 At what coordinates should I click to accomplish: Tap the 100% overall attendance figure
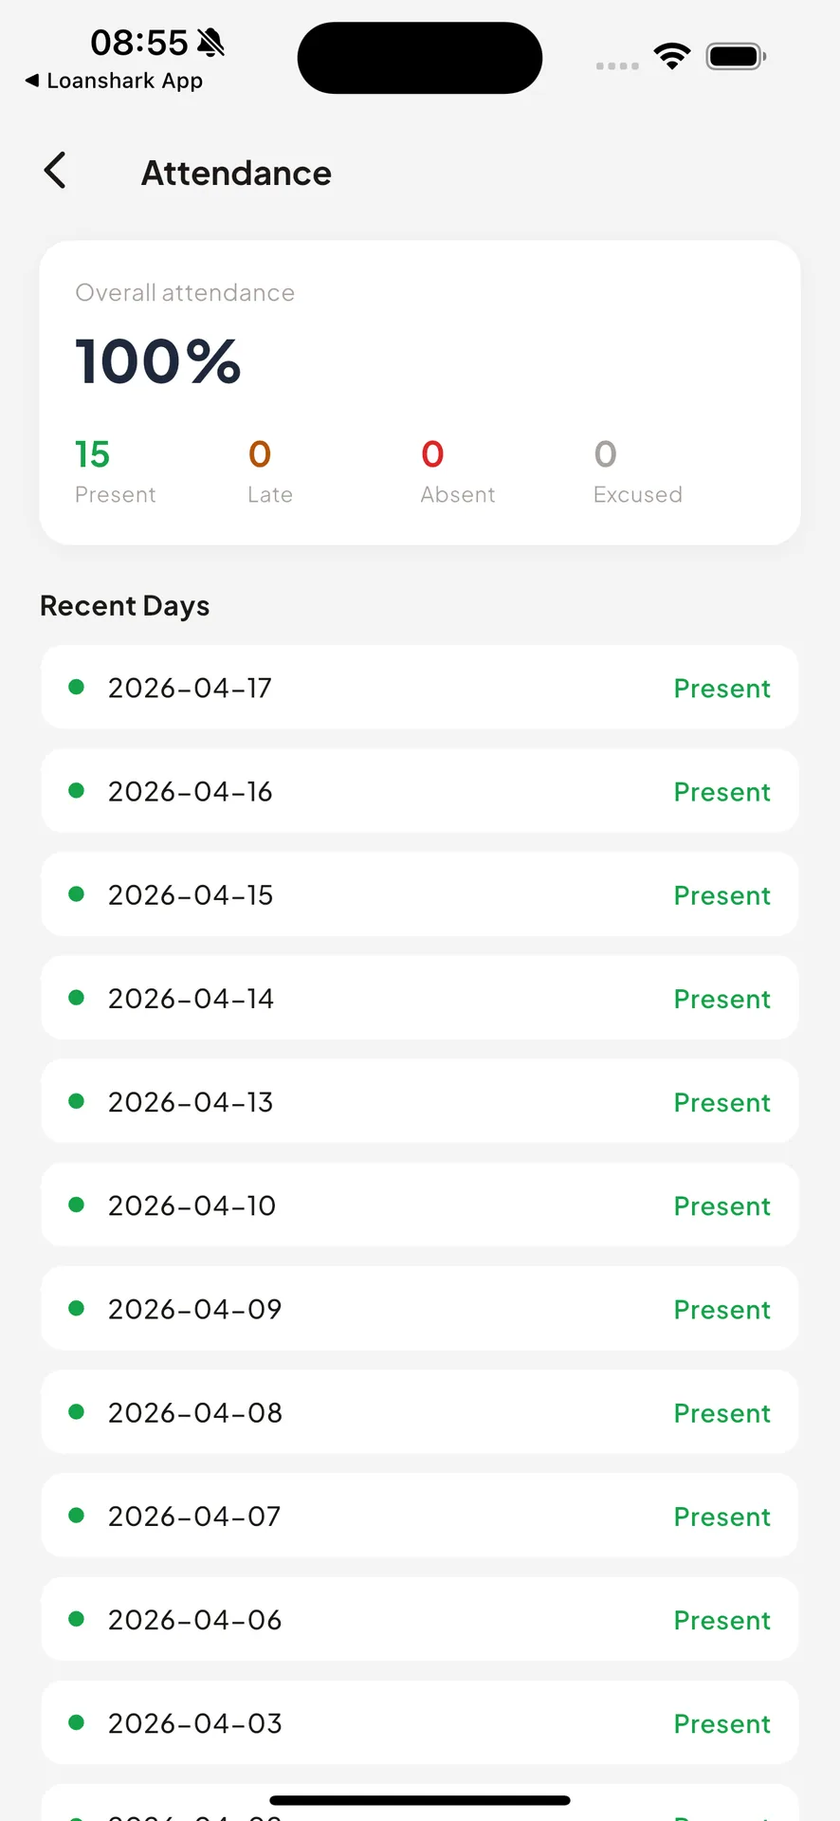coord(158,361)
